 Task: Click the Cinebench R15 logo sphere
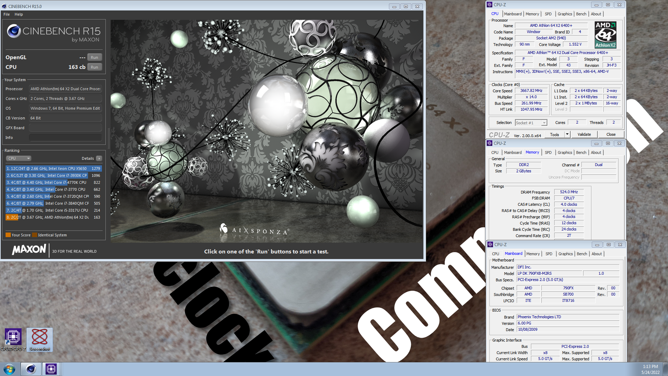tap(14, 31)
